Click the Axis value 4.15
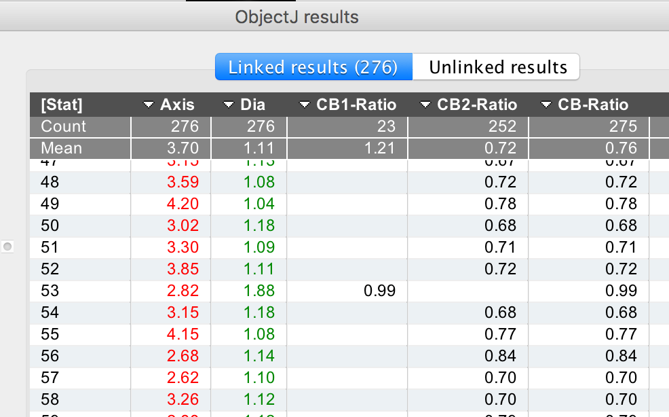Screen dimensions: 669x417 (183, 335)
